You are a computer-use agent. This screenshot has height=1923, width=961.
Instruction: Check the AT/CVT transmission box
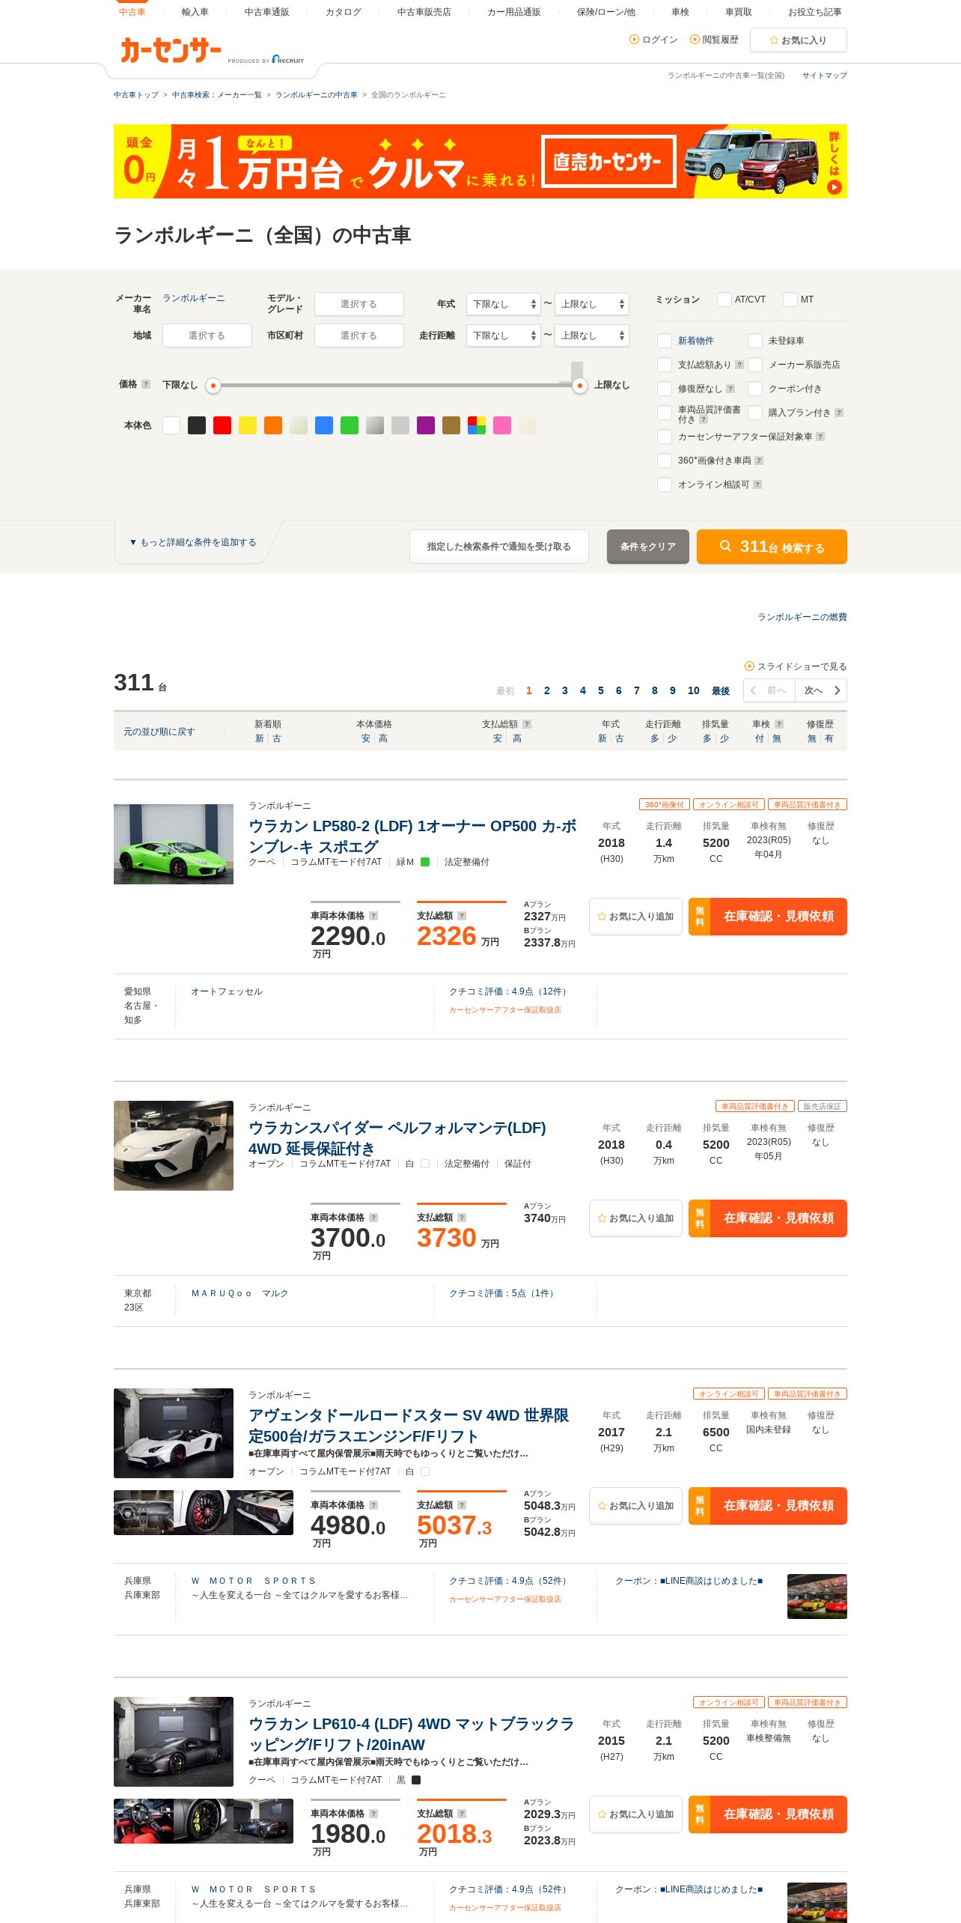(x=724, y=300)
